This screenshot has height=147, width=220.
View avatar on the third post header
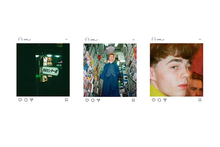[154, 39]
